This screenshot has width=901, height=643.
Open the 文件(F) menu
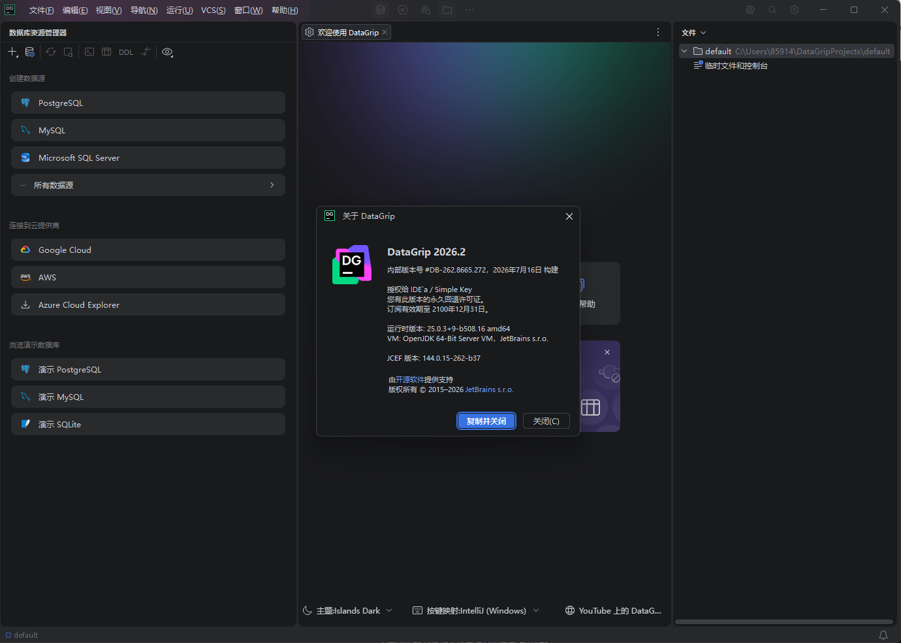click(41, 10)
